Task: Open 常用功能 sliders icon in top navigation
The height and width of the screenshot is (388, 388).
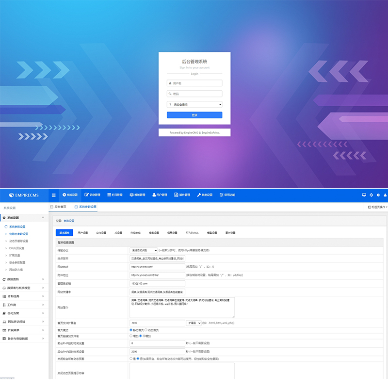Action: 222,195
